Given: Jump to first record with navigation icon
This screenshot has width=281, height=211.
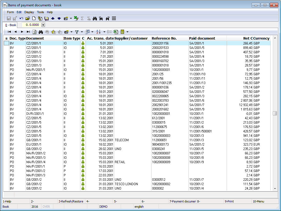Looking at the screenshot, I should [9, 32].
